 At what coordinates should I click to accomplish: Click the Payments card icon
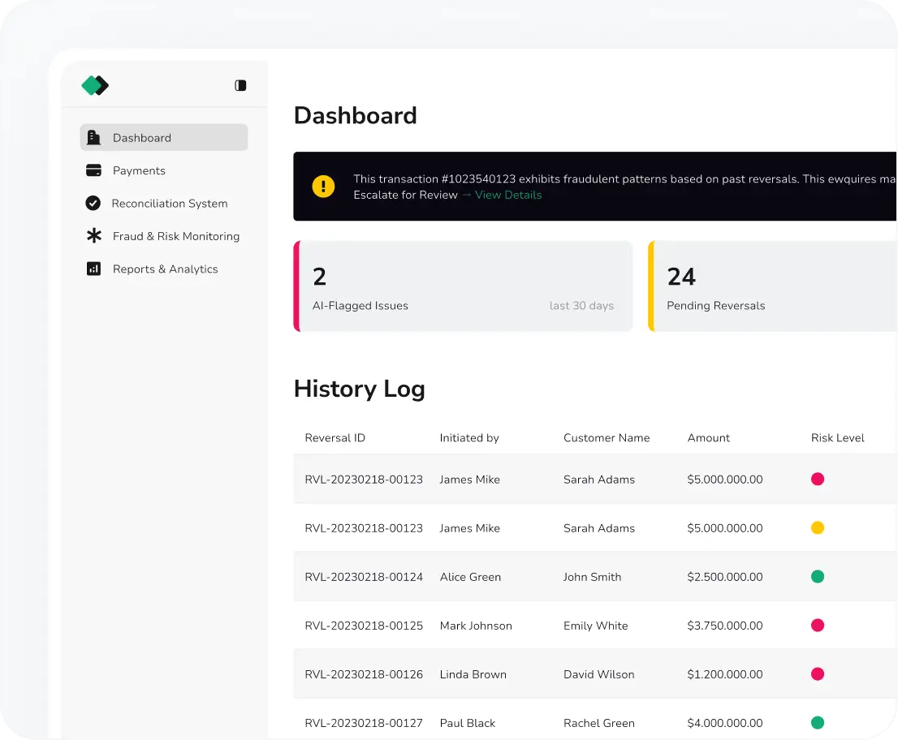[93, 170]
